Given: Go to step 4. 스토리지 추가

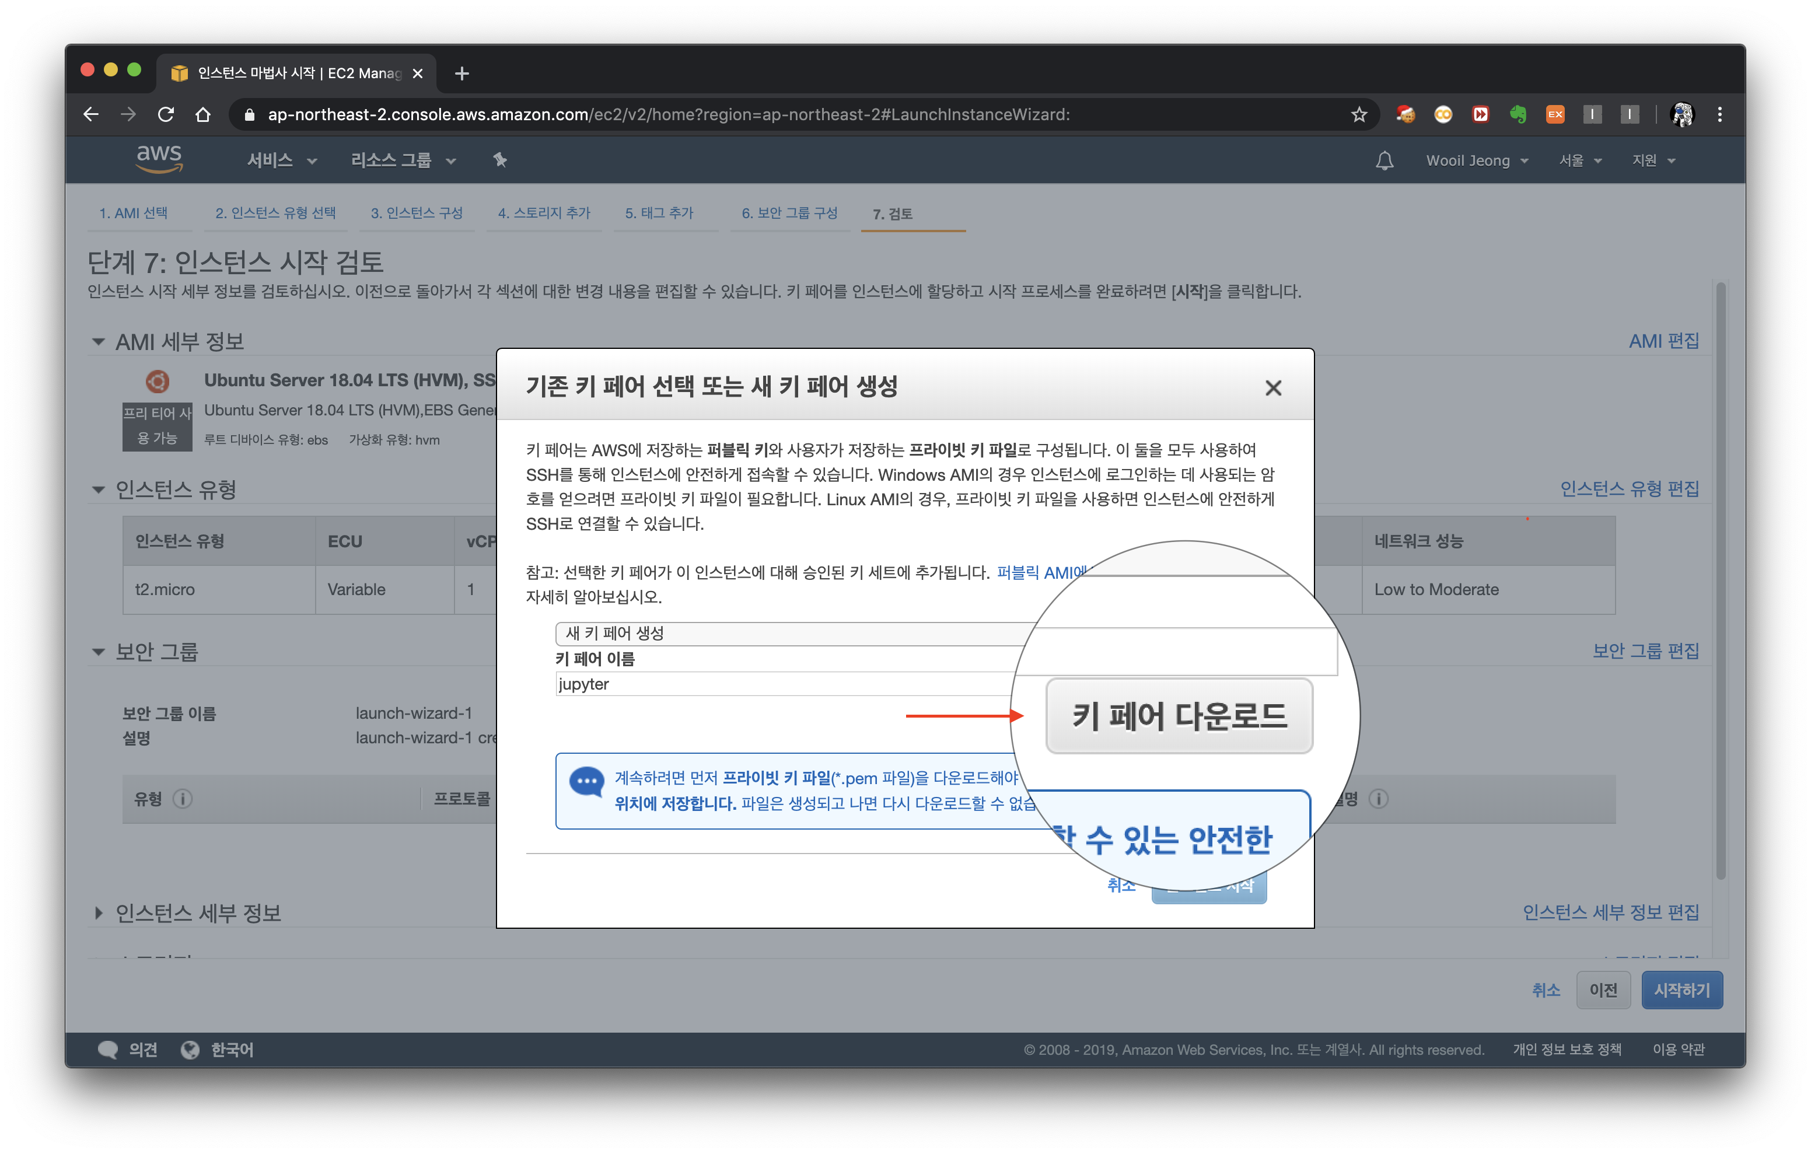Looking at the screenshot, I should pos(544,214).
